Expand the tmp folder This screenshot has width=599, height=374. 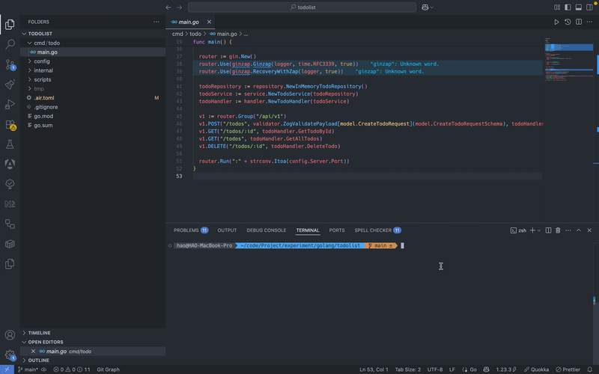click(29, 88)
